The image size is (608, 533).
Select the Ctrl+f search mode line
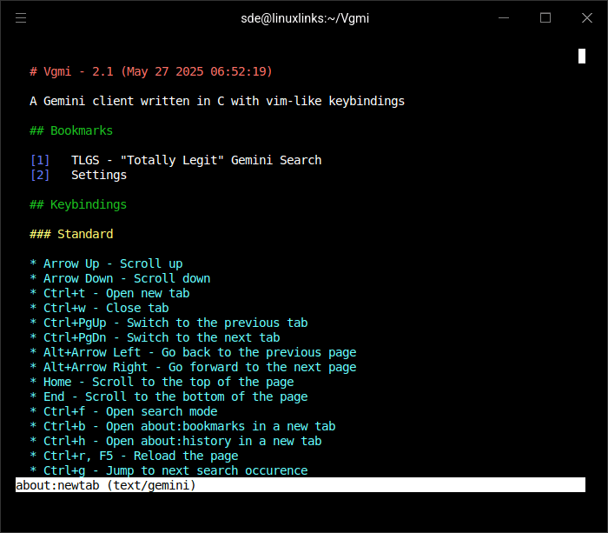point(123,411)
